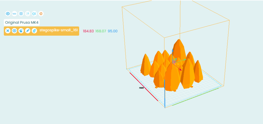The height and width of the screenshot is (124, 263).
Task: Toggle the lock icon on stegospike-small_161
Action: 34,31
